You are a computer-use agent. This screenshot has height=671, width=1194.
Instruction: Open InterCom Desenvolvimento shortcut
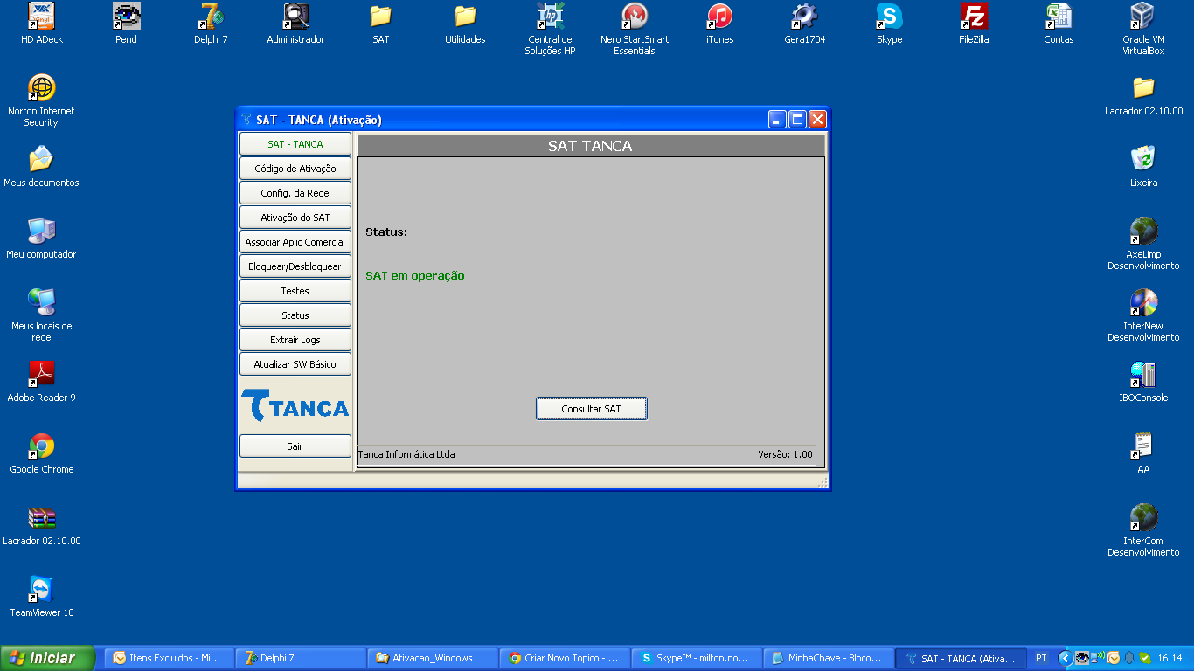point(1143,530)
